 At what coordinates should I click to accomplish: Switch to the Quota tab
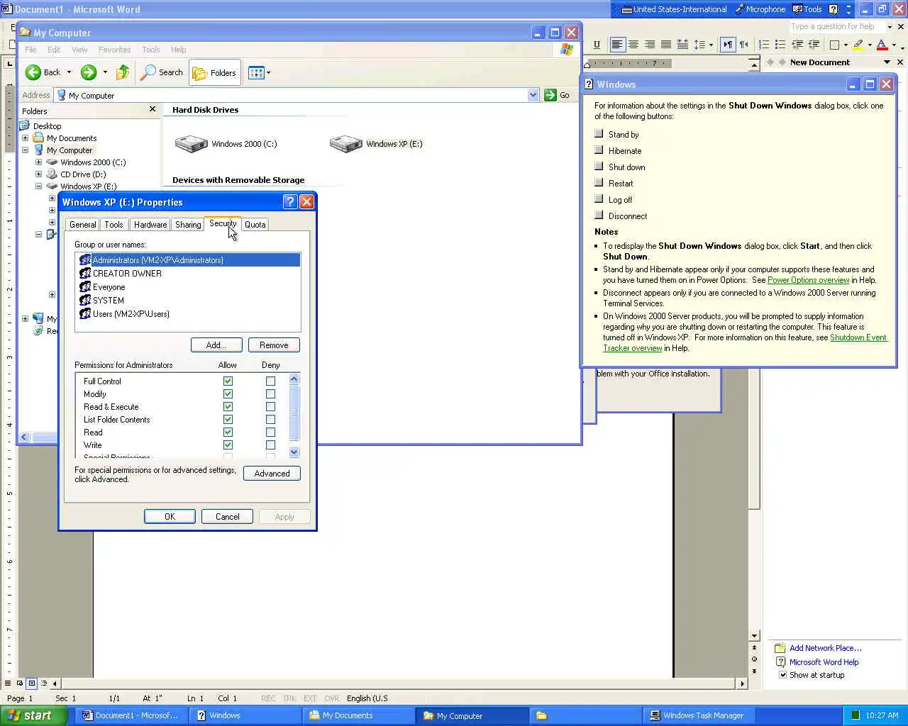[255, 225]
